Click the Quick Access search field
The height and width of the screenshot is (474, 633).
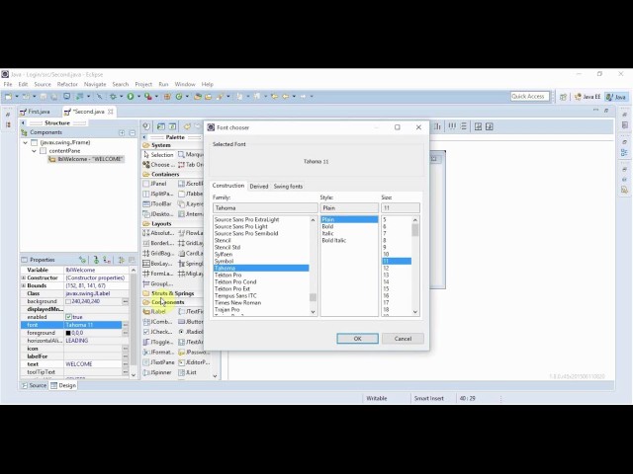[x=530, y=97]
